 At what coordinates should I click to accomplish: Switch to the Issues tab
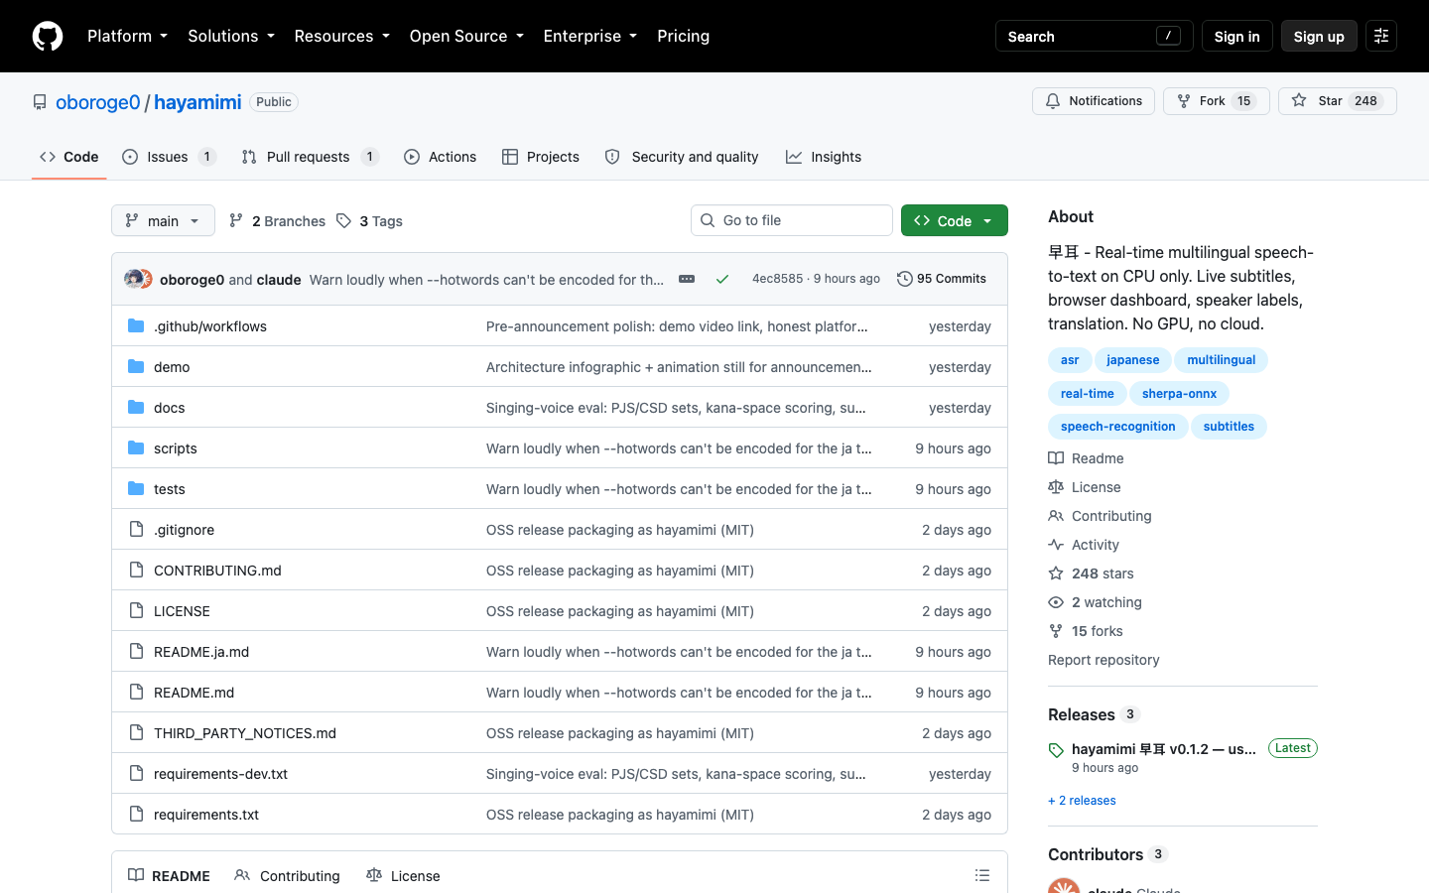169,157
